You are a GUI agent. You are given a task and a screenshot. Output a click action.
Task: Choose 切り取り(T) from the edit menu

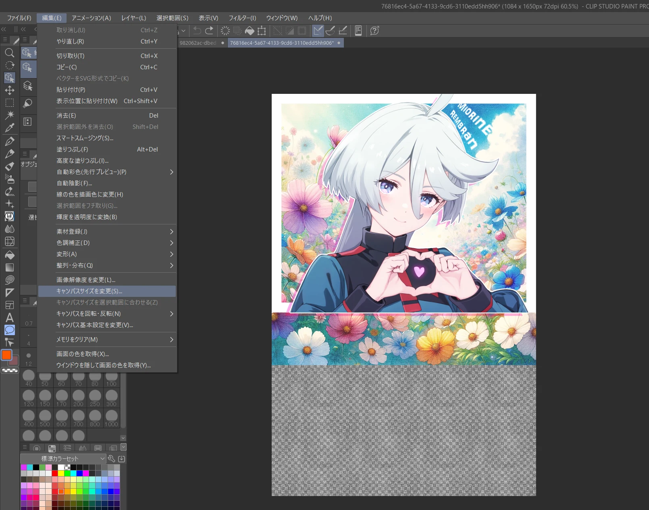tap(107, 56)
